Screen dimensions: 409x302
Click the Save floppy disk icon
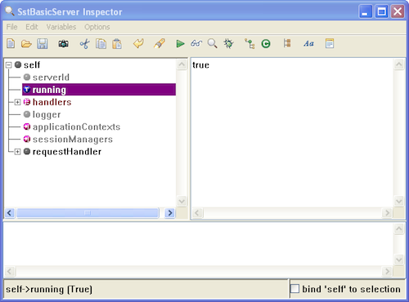pyautogui.click(x=43, y=43)
